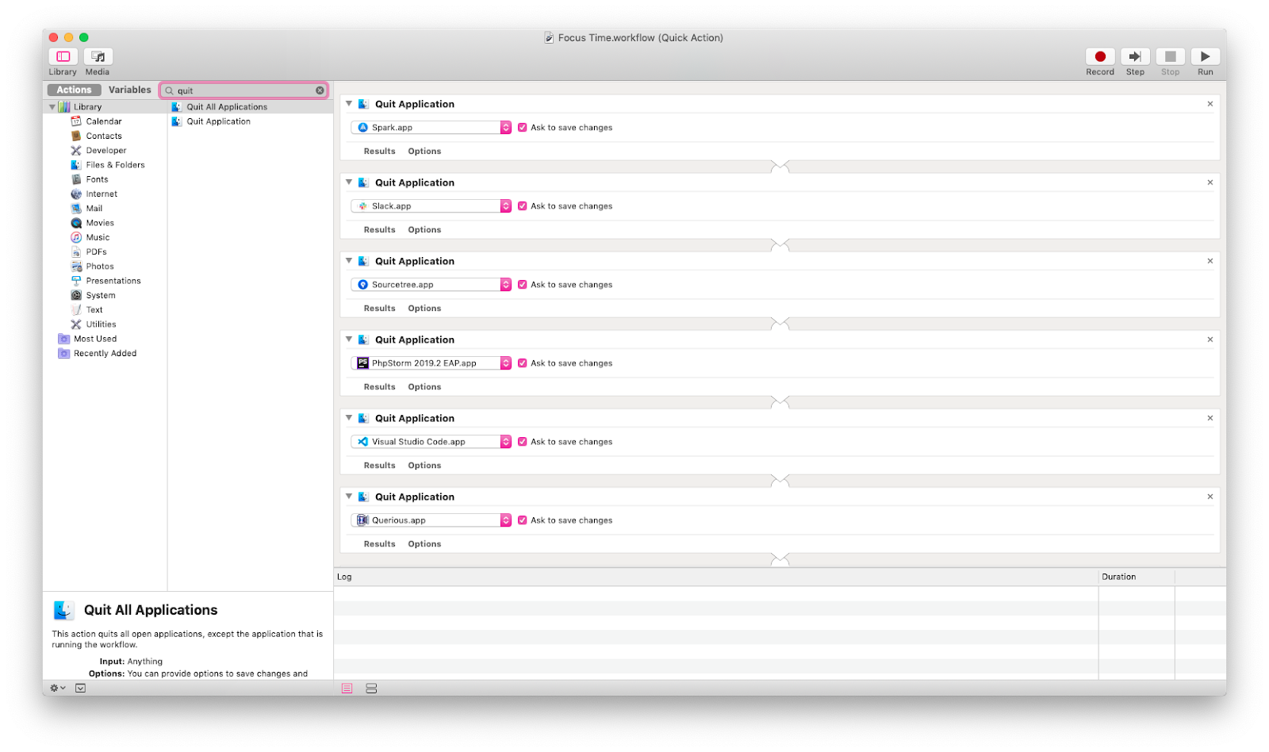This screenshot has width=1269, height=752.
Task: Select the Internet library category
Action: click(x=102, y=194)
